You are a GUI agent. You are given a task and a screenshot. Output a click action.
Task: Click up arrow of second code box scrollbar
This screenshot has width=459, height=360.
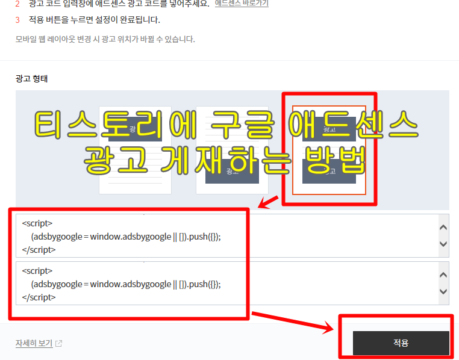(443, 275)
